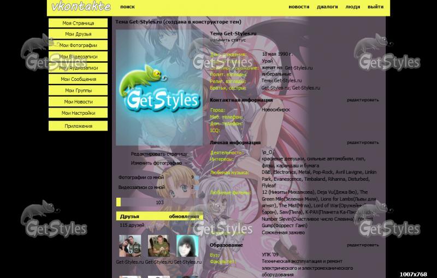Click поиск in the top bar
This screenshot has width=437, height=278.
click(x=127, y=7)
